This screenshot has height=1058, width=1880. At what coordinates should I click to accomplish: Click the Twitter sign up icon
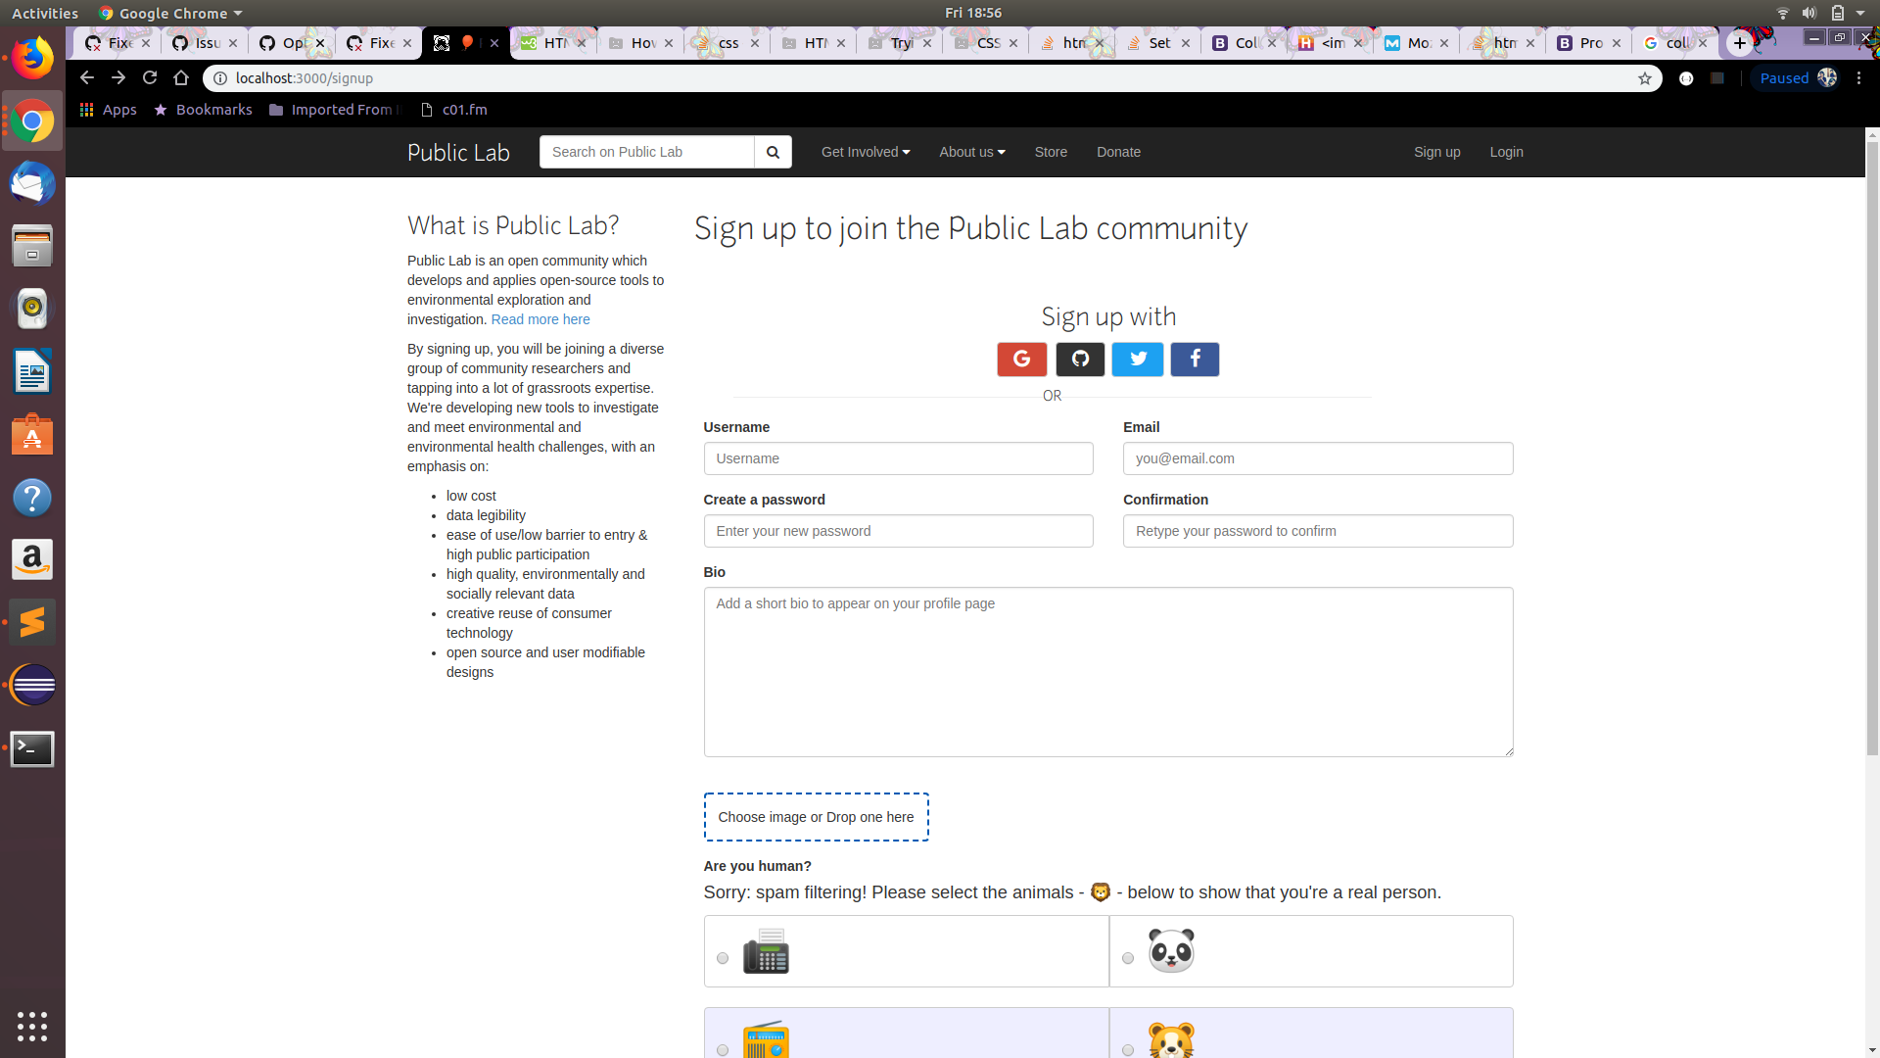[x=1138, y=360]
